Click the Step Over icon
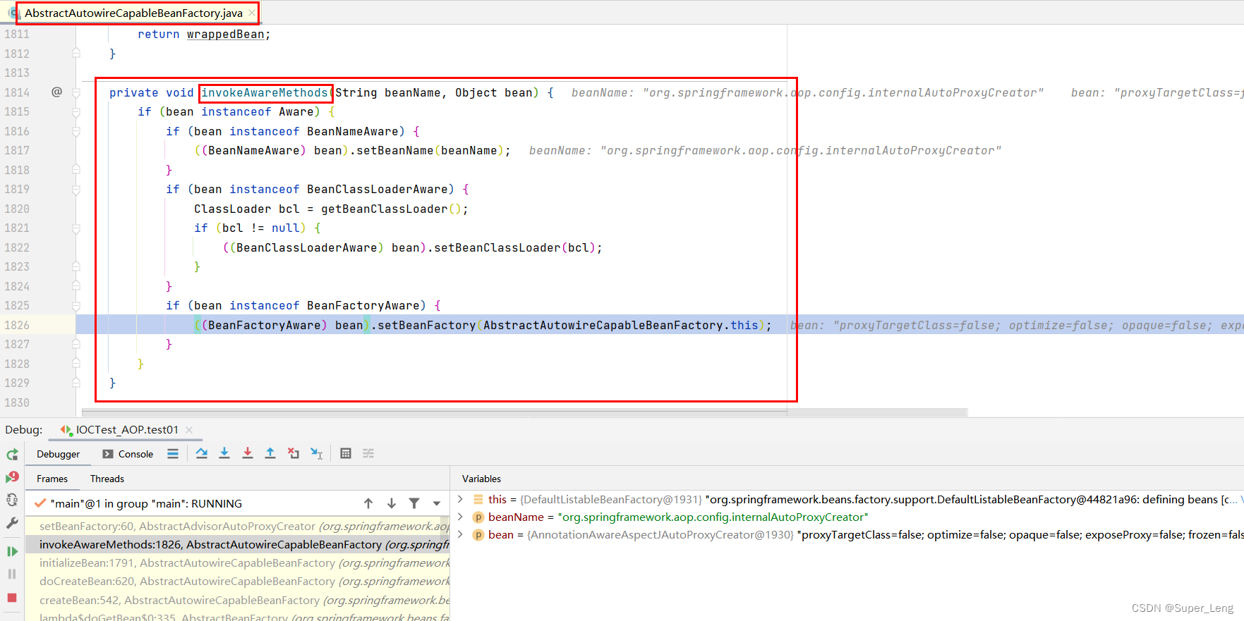1244x621 pixels. point(202,453)
